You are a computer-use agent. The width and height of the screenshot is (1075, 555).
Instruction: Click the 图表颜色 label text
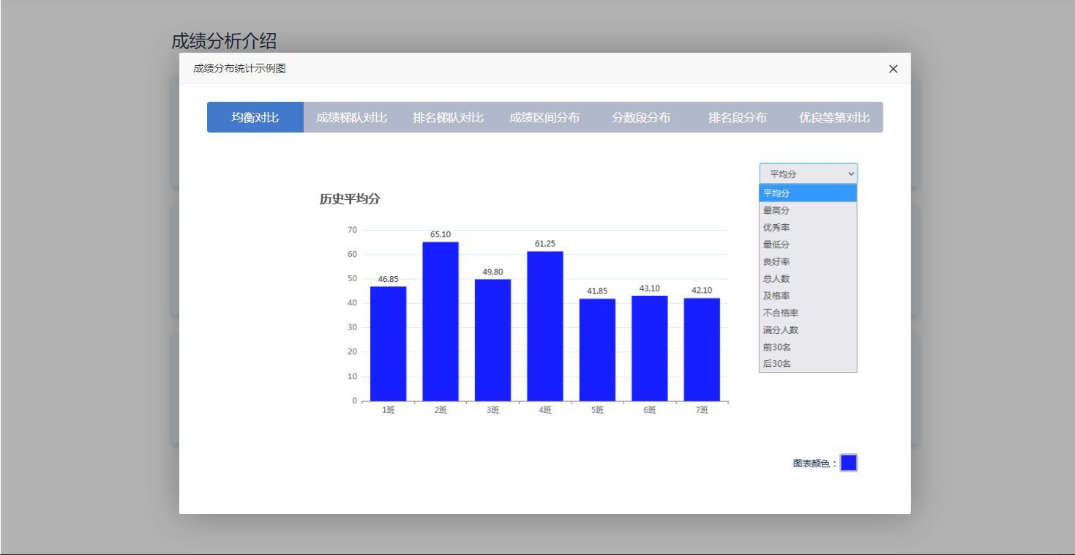pos(815,463)
